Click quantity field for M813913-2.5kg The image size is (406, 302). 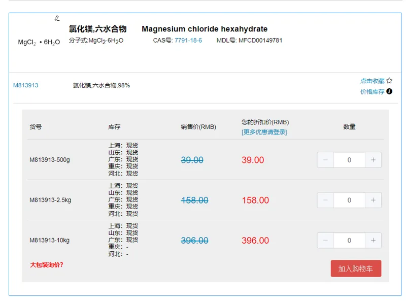[349, 200]
